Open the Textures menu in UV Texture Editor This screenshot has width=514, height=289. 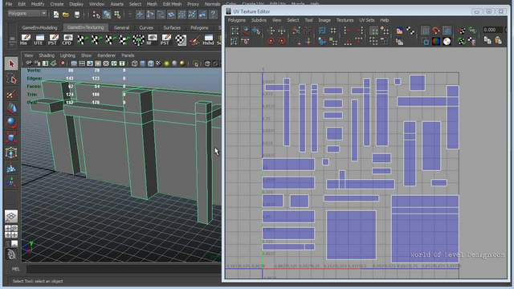[345, 20]
